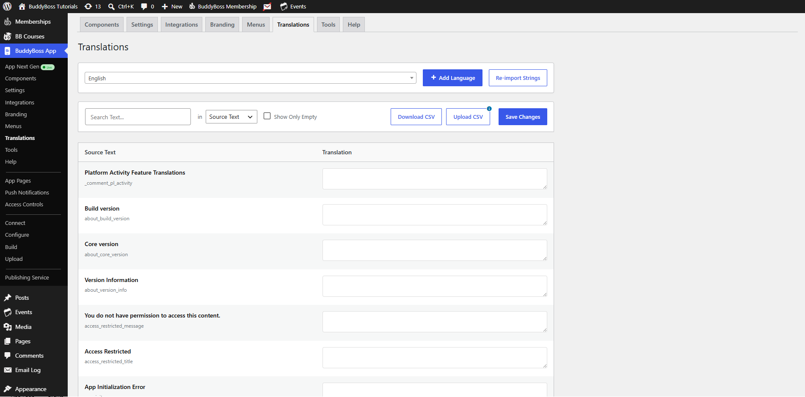
Task: Open BuddyBoss App sidebar menu
Action: (34, 51)
